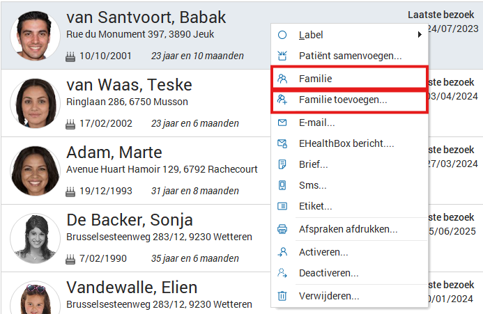This screenshot has height=314, width=483.
Task: Click the Sms phone icon
Action: 282,186
